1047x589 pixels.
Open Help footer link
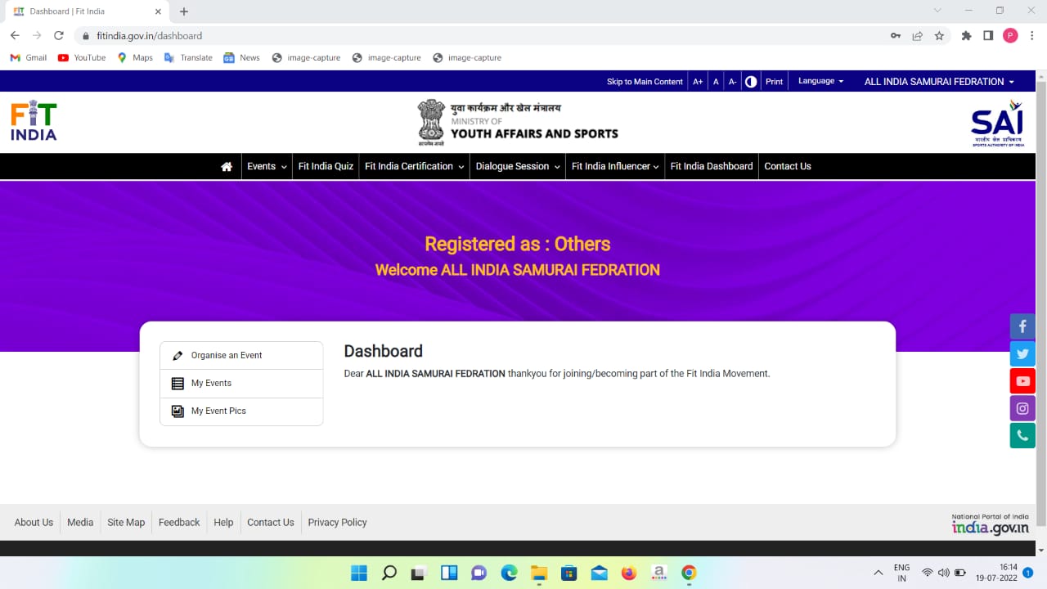pyautogui.click(x=223, y=522)
